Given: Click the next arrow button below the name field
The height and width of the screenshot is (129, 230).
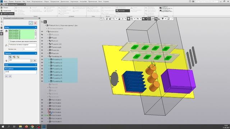Looking at the screenshot, I should [x=10, y=76].
